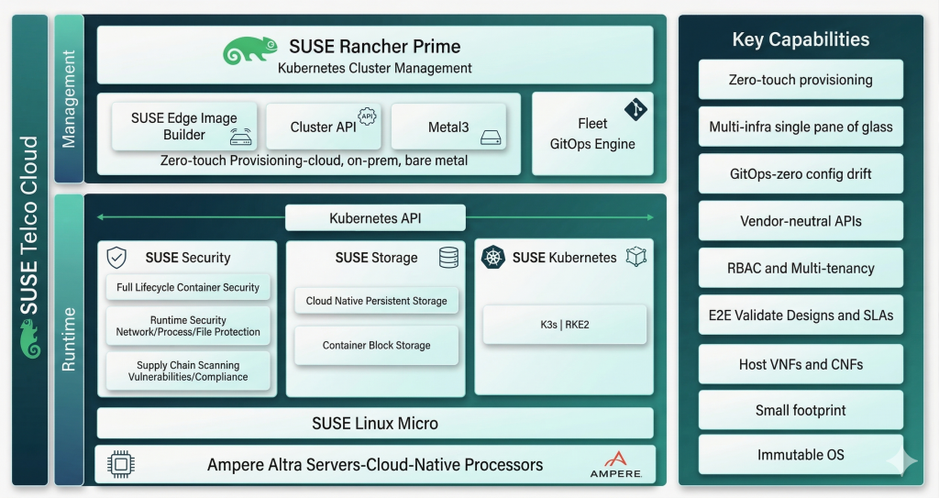Image resolution: width=939 pixels, height=498 pixels.
Task: Click the Kubernetes API label bar
Action: [375, 218]
